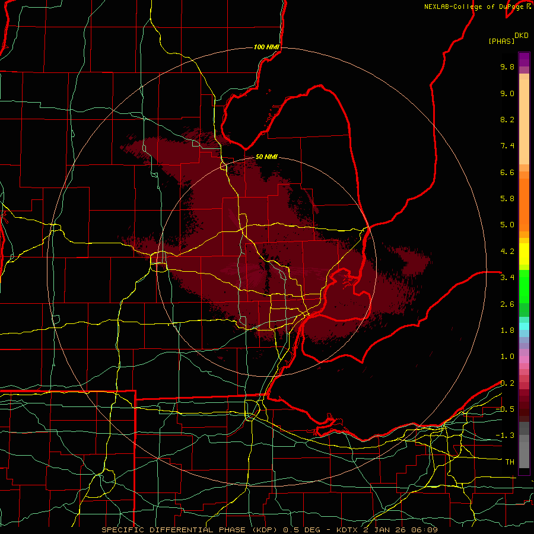Click the bright yellow segment of the color scale
Viewport: 534px width, 534px height.
point(524,254)
